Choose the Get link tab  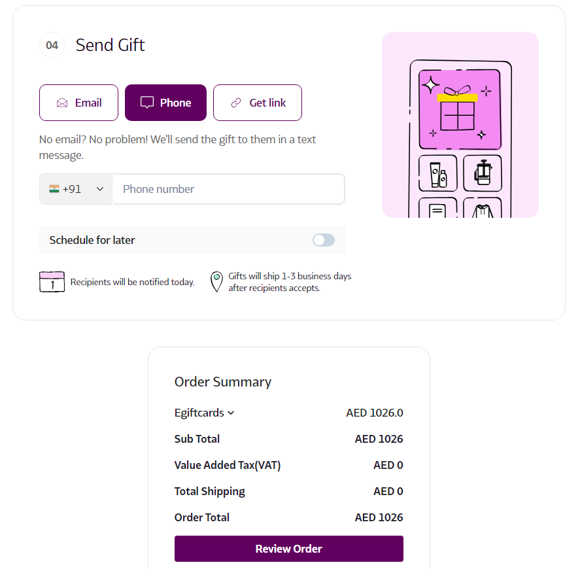[258, 103]
